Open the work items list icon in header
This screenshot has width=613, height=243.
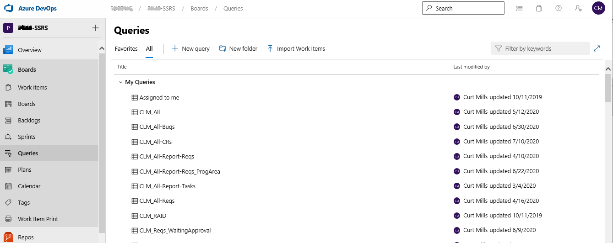click(519, 8)
